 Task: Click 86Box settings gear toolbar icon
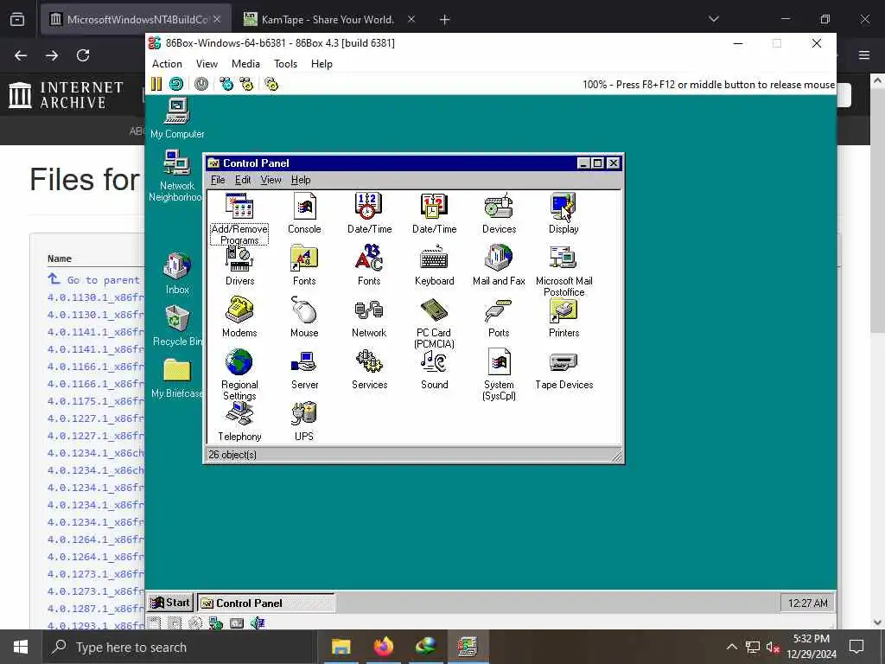271,84
